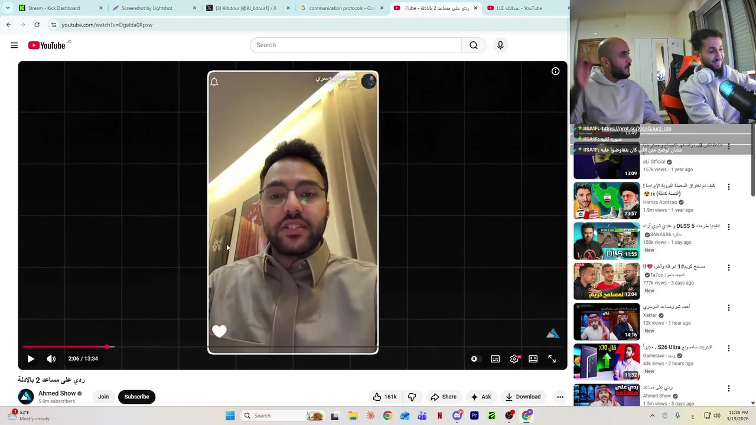
Task: Join Ahmed Show channel membership
Action: coord(103,397)
